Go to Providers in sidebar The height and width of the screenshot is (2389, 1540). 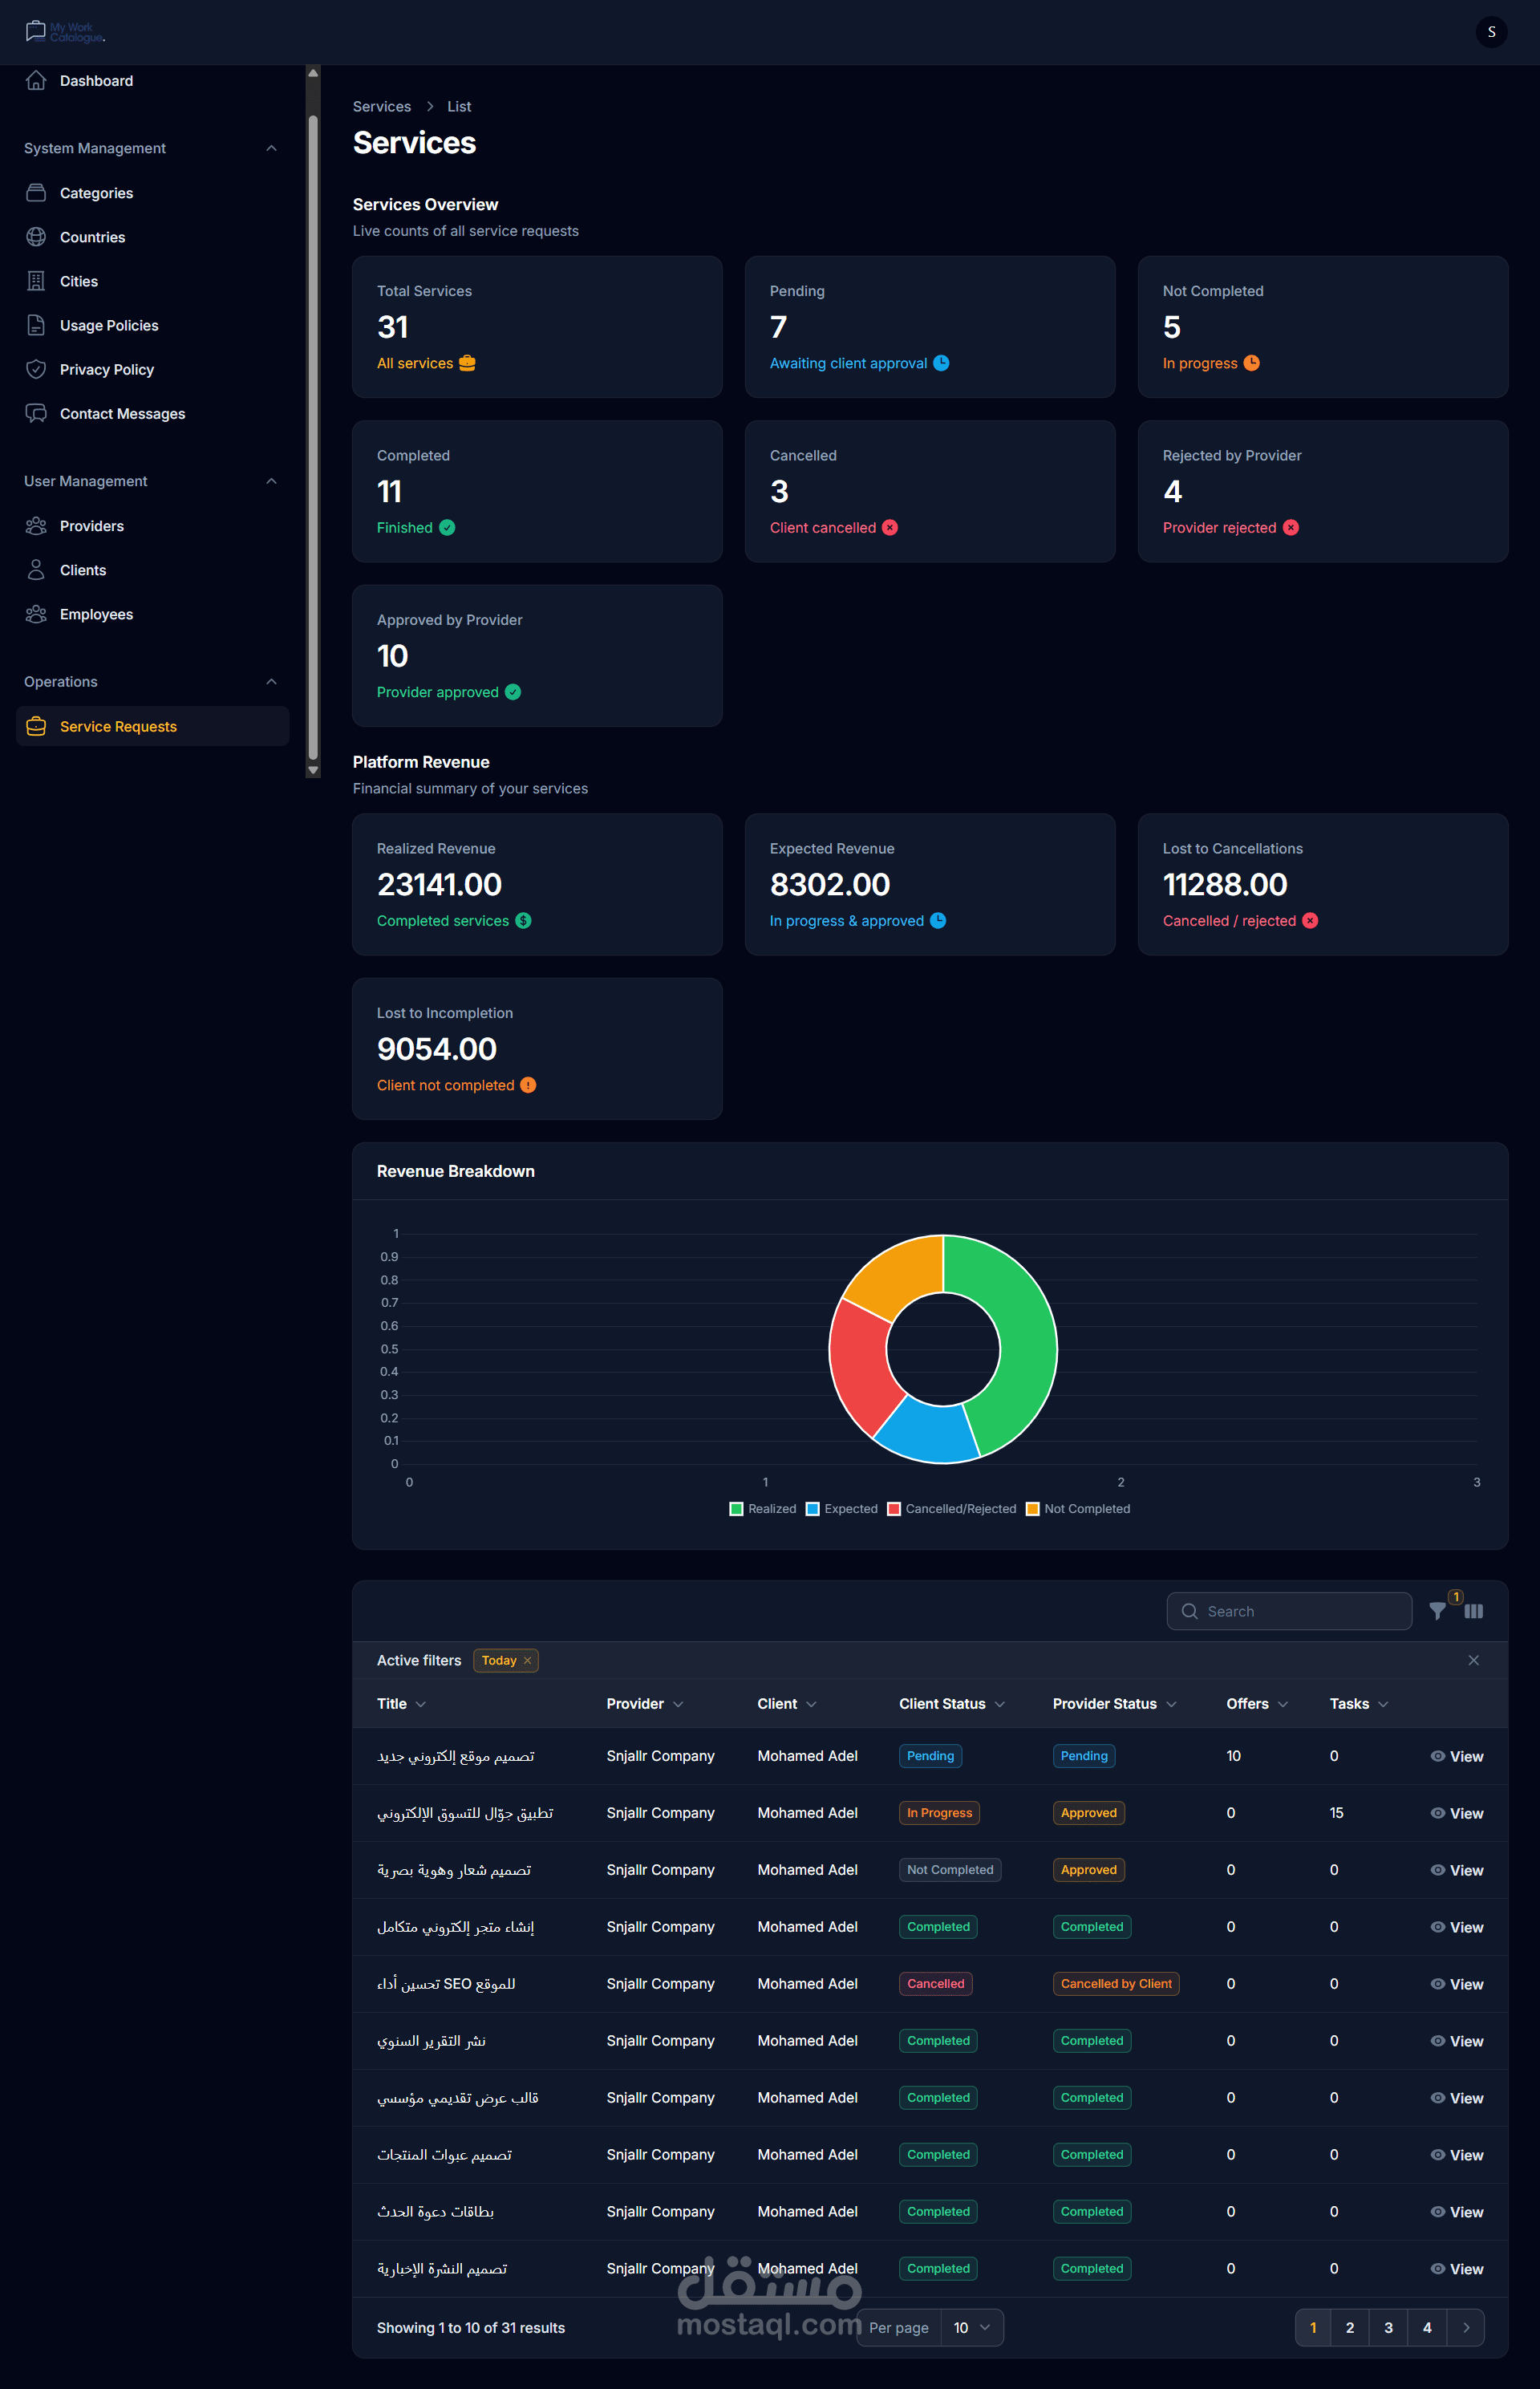coord(92,526)
